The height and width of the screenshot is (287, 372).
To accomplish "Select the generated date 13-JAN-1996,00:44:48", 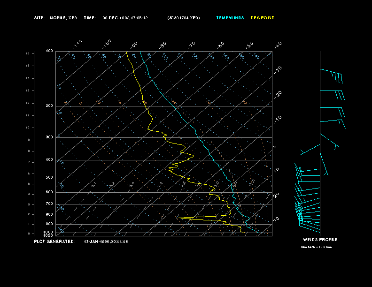I will 106,242.
